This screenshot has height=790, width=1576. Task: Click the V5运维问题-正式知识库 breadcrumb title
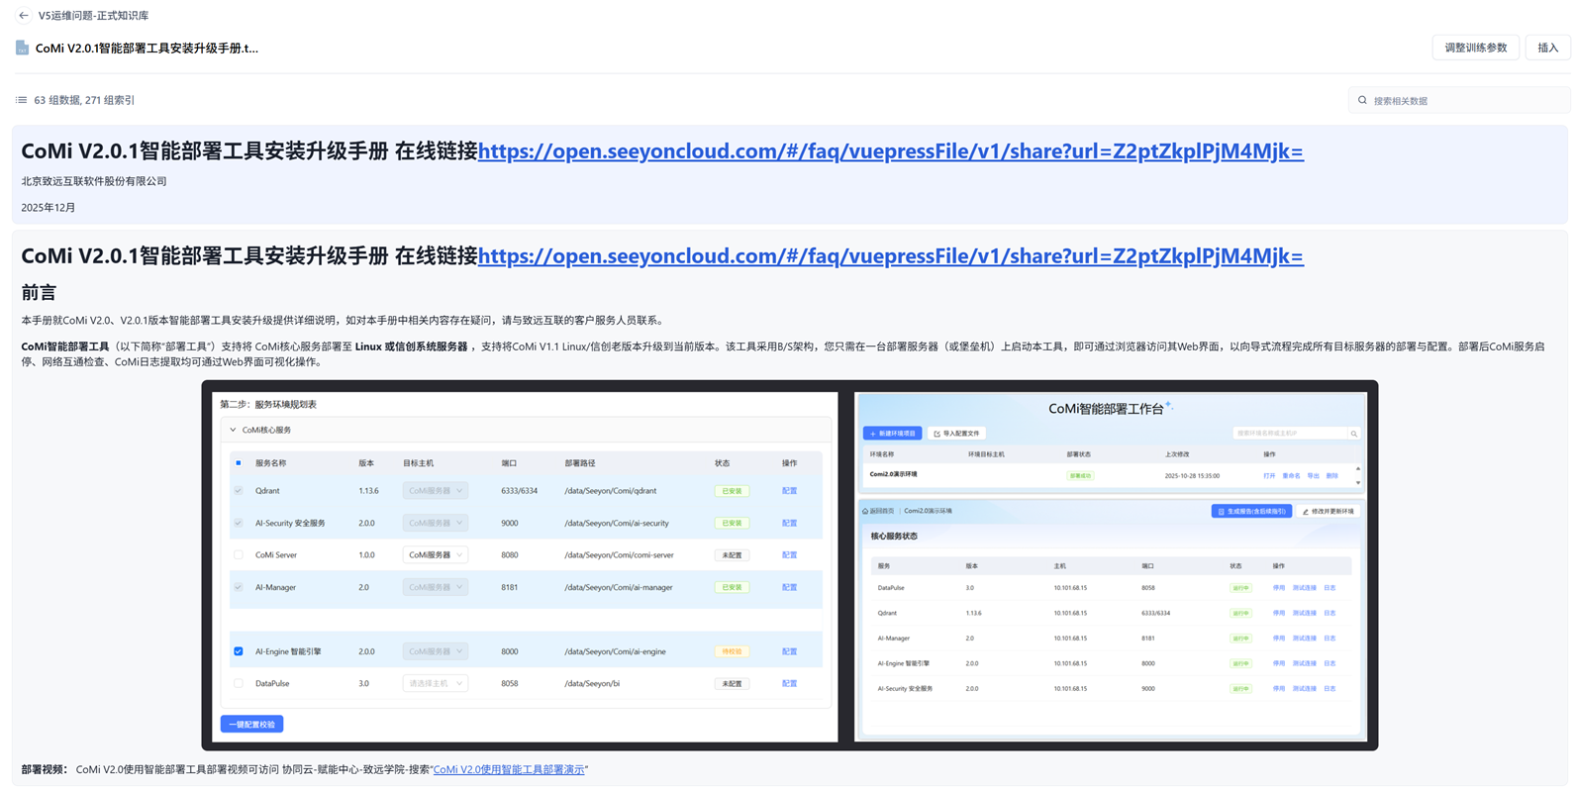(93, 16)
